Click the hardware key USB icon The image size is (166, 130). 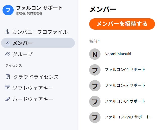point(8,99)
